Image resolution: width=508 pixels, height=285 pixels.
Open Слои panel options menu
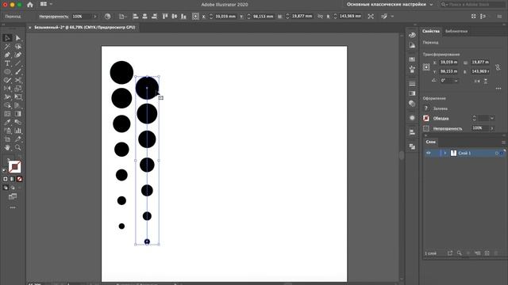503,142
